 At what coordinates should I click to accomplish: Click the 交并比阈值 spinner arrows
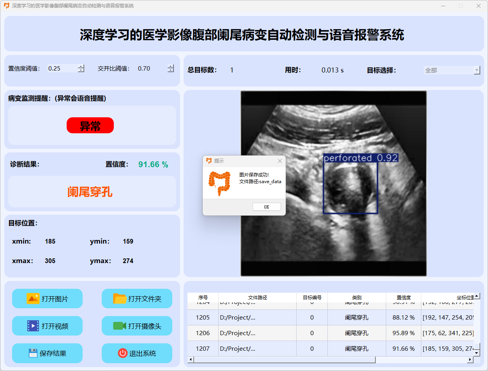coord(171,68)
